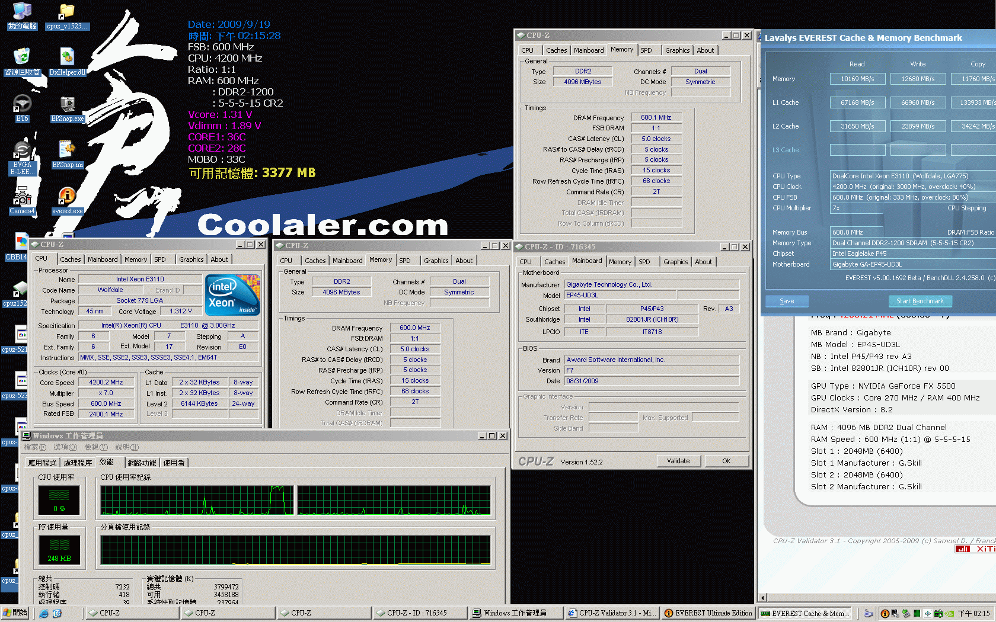Switch to Caches tab in the Xeon CPU-Z window
996x622 pixels.
pyautogui.click(x=70, y=259)
